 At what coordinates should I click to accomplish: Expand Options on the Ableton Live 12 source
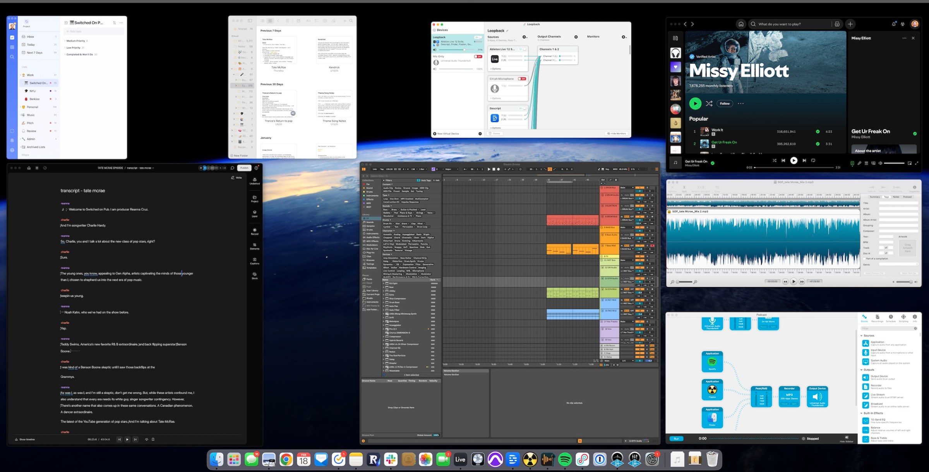coord(495,69)
